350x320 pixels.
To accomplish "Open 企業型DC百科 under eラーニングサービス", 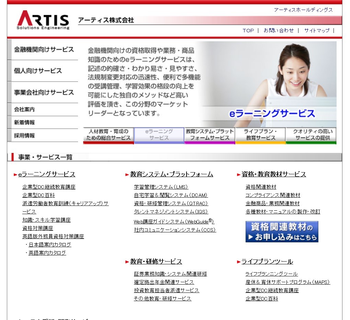I will coord(38,195).
